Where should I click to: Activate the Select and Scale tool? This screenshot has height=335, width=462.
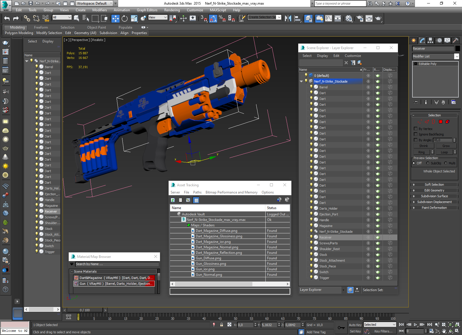(134, 18)
